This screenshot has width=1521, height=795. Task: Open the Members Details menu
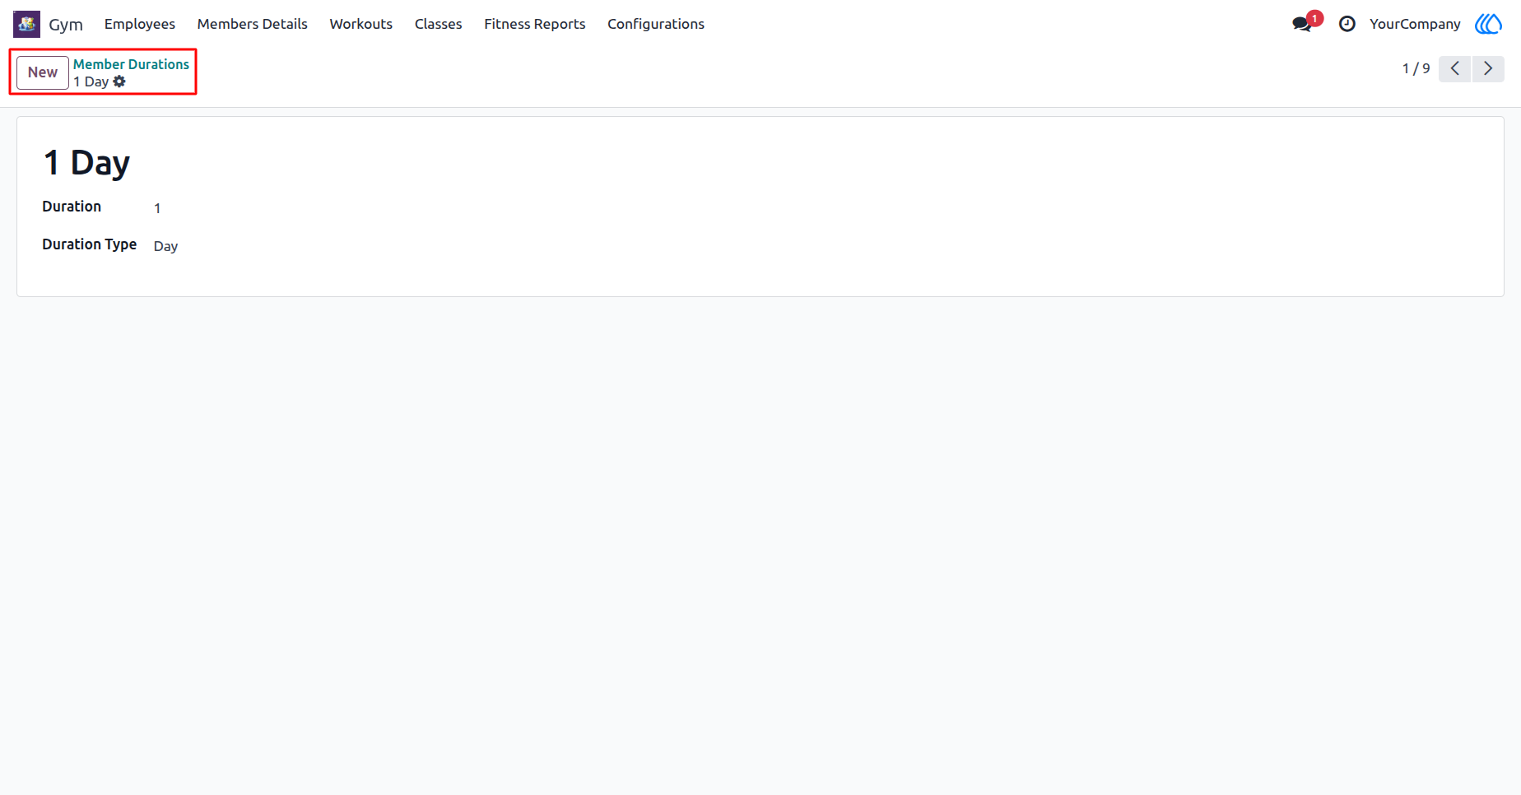(252, 24)
